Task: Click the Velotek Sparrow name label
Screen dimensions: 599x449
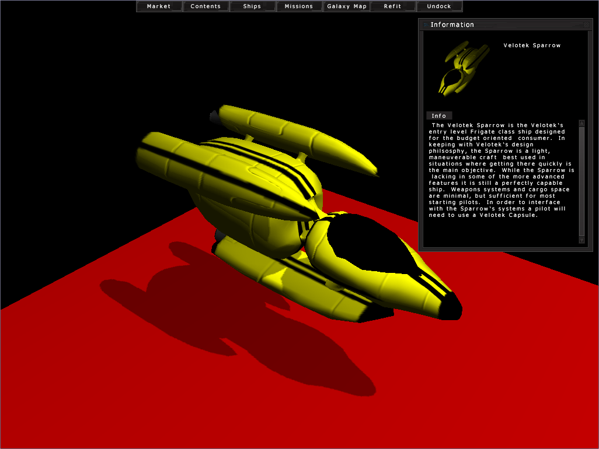Action: [532, 45]
